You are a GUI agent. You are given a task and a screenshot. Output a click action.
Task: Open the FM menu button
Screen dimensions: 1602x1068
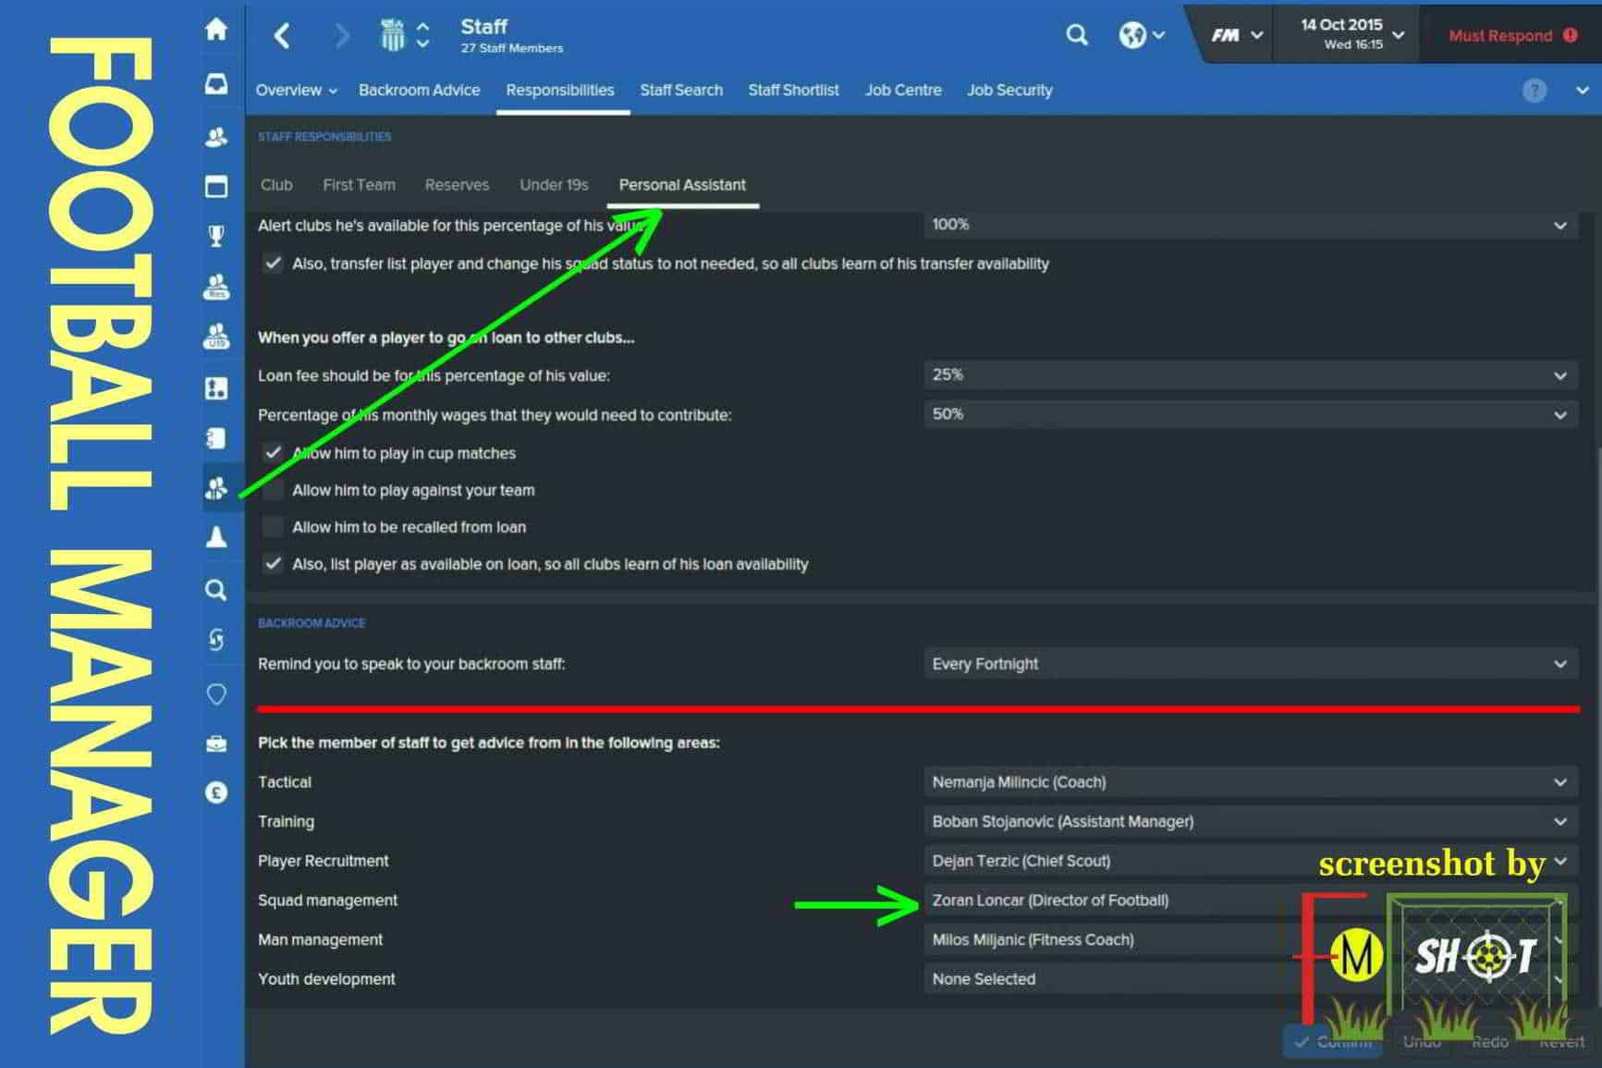(x=1236, y=35)
